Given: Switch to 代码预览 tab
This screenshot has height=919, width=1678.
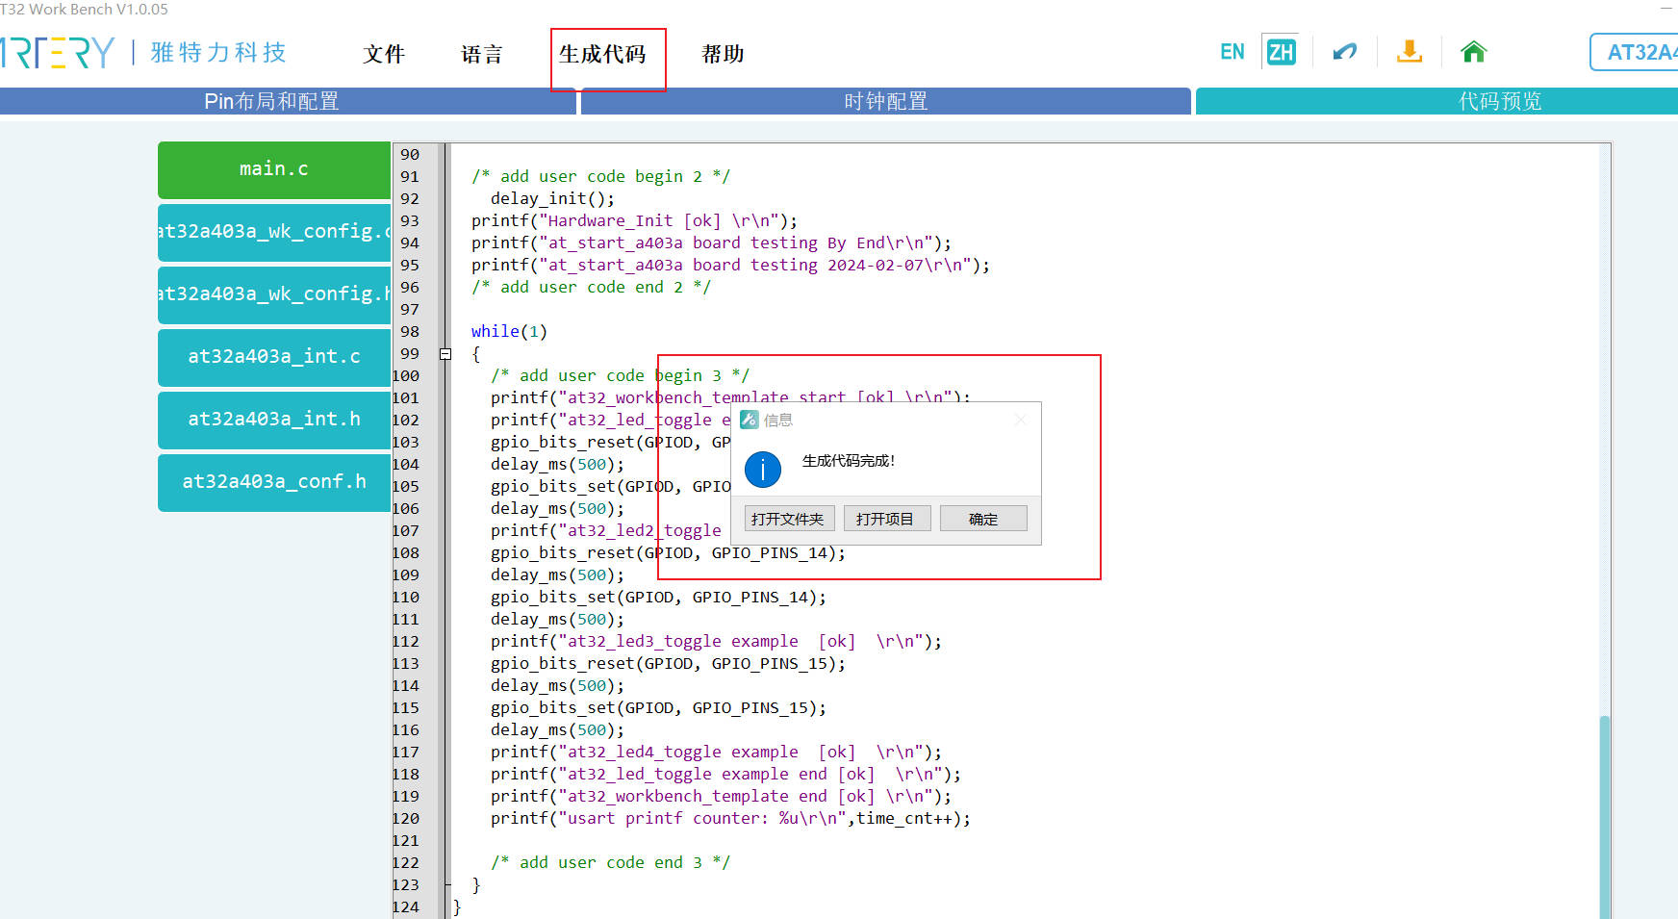Looking at the screenshot, I should [x=1436, y=101].
